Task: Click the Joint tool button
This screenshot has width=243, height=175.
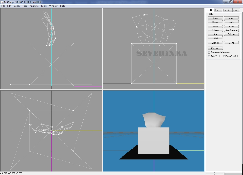Action: (231, 43)
